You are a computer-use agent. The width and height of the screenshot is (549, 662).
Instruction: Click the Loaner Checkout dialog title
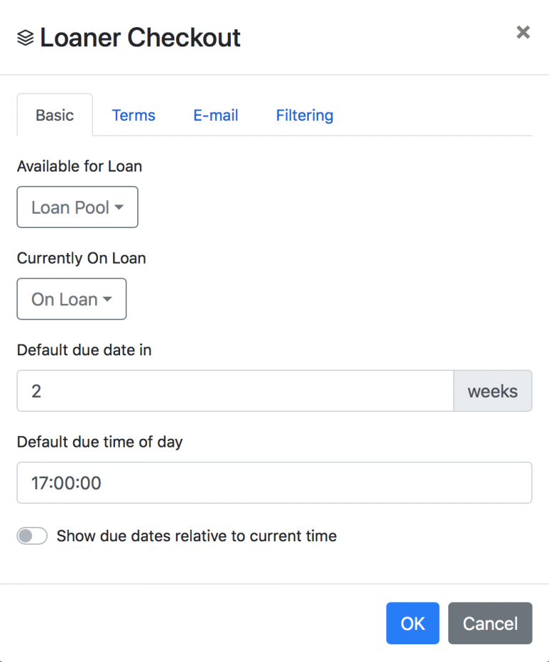(140, 37)
